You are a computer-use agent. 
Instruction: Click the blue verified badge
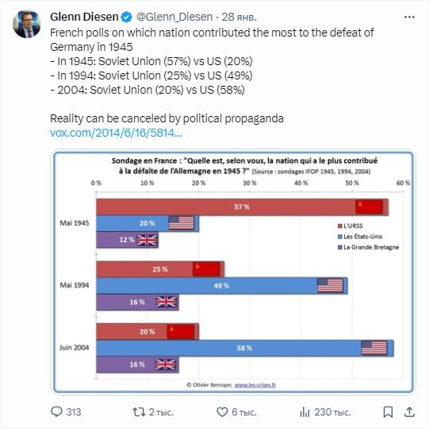[127, 17]
